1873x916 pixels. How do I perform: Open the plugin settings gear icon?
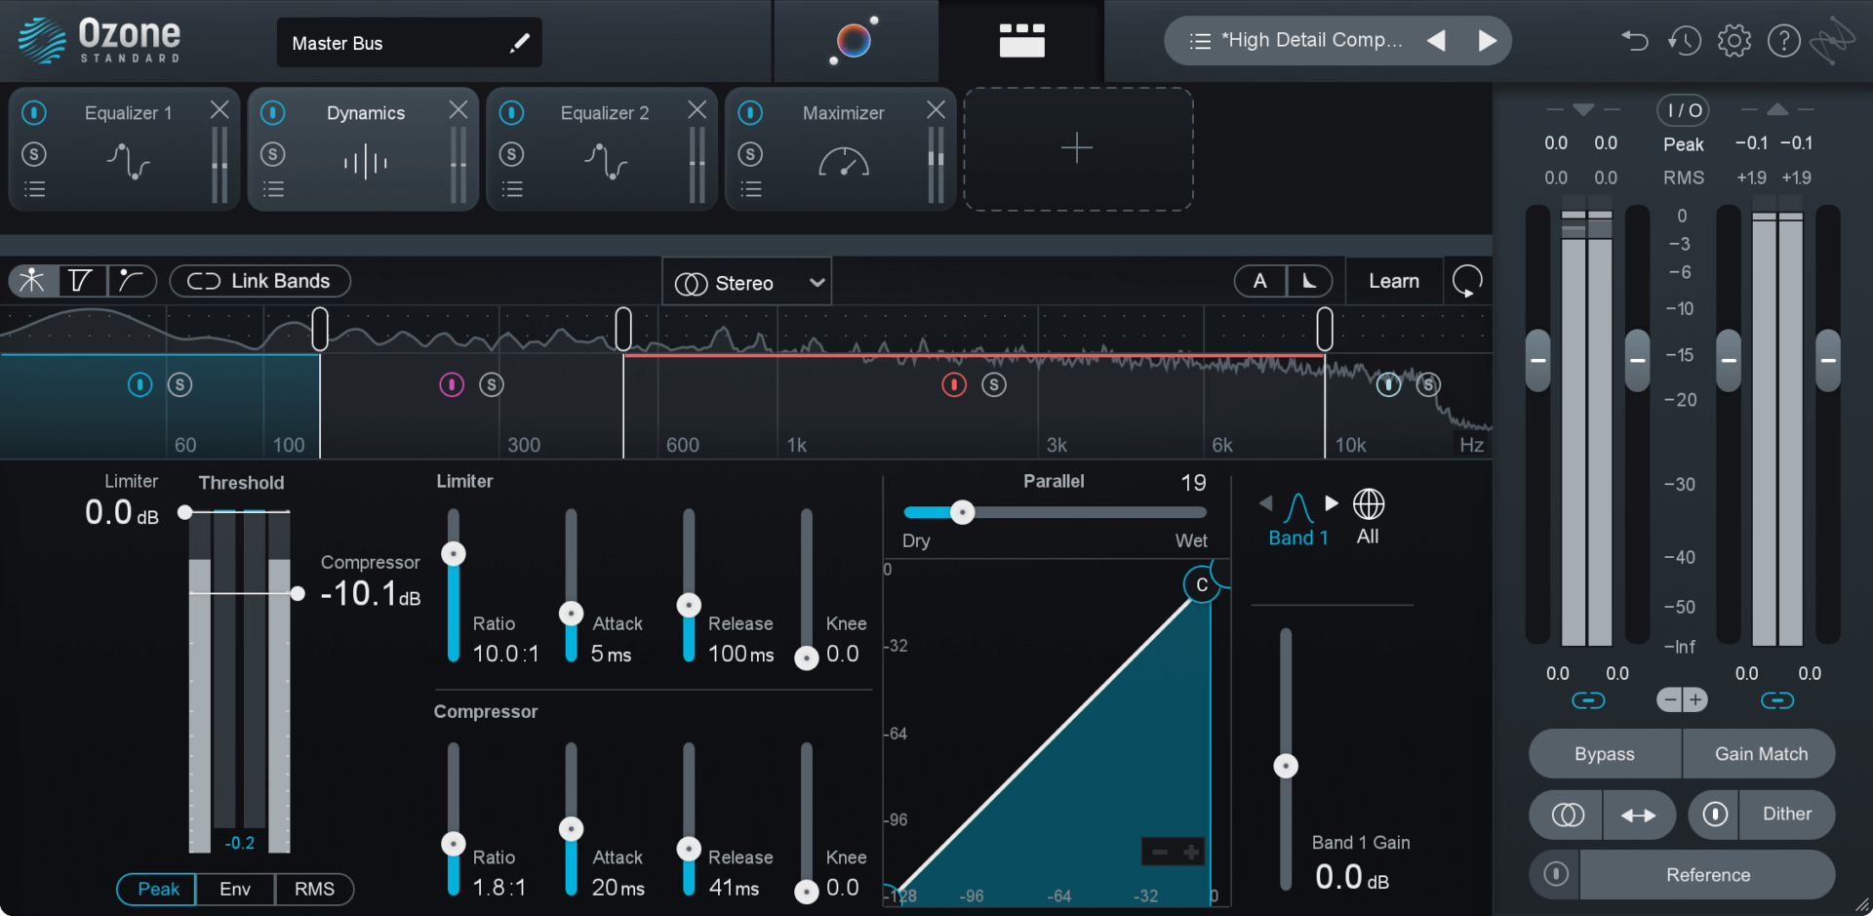tap(1735, 41)
